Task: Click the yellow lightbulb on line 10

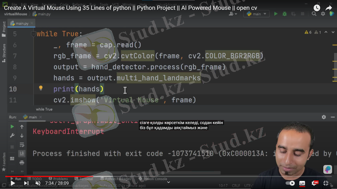Action: pos(40,88)
